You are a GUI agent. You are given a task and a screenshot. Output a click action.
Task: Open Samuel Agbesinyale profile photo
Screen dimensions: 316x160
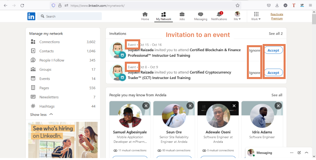click(130, 116)
